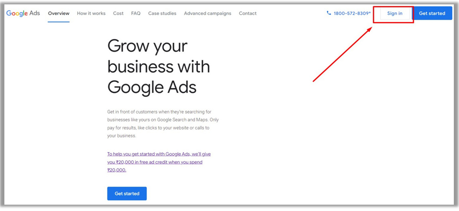459x211 pixels.
Task: Select the FAQ tab
Action: (136, 14)
